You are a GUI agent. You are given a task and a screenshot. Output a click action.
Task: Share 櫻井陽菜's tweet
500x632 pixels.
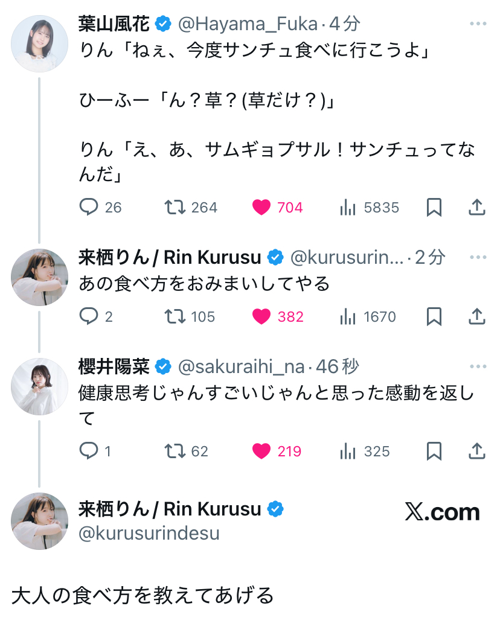click(477, 451)
